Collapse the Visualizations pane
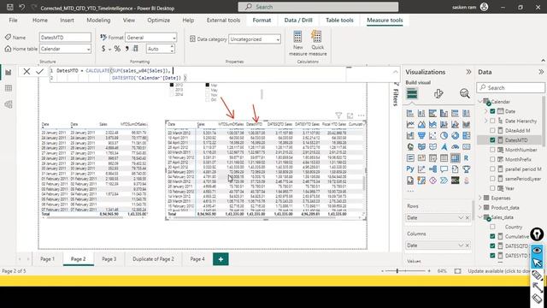The width and height of the screenshot is (547, 308). tap(468, 72)
